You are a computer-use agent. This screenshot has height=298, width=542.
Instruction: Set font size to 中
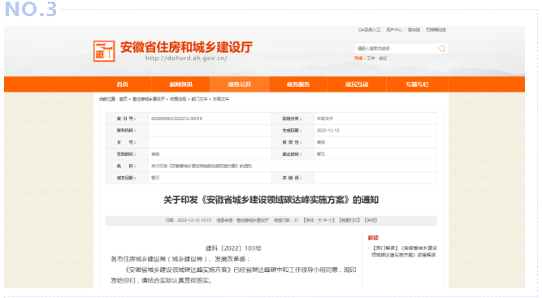(x=325, y=220)
